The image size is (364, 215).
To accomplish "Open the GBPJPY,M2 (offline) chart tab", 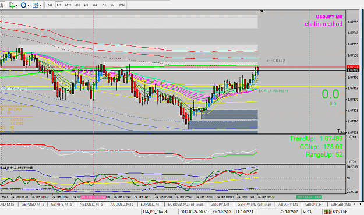I will 254,205.
